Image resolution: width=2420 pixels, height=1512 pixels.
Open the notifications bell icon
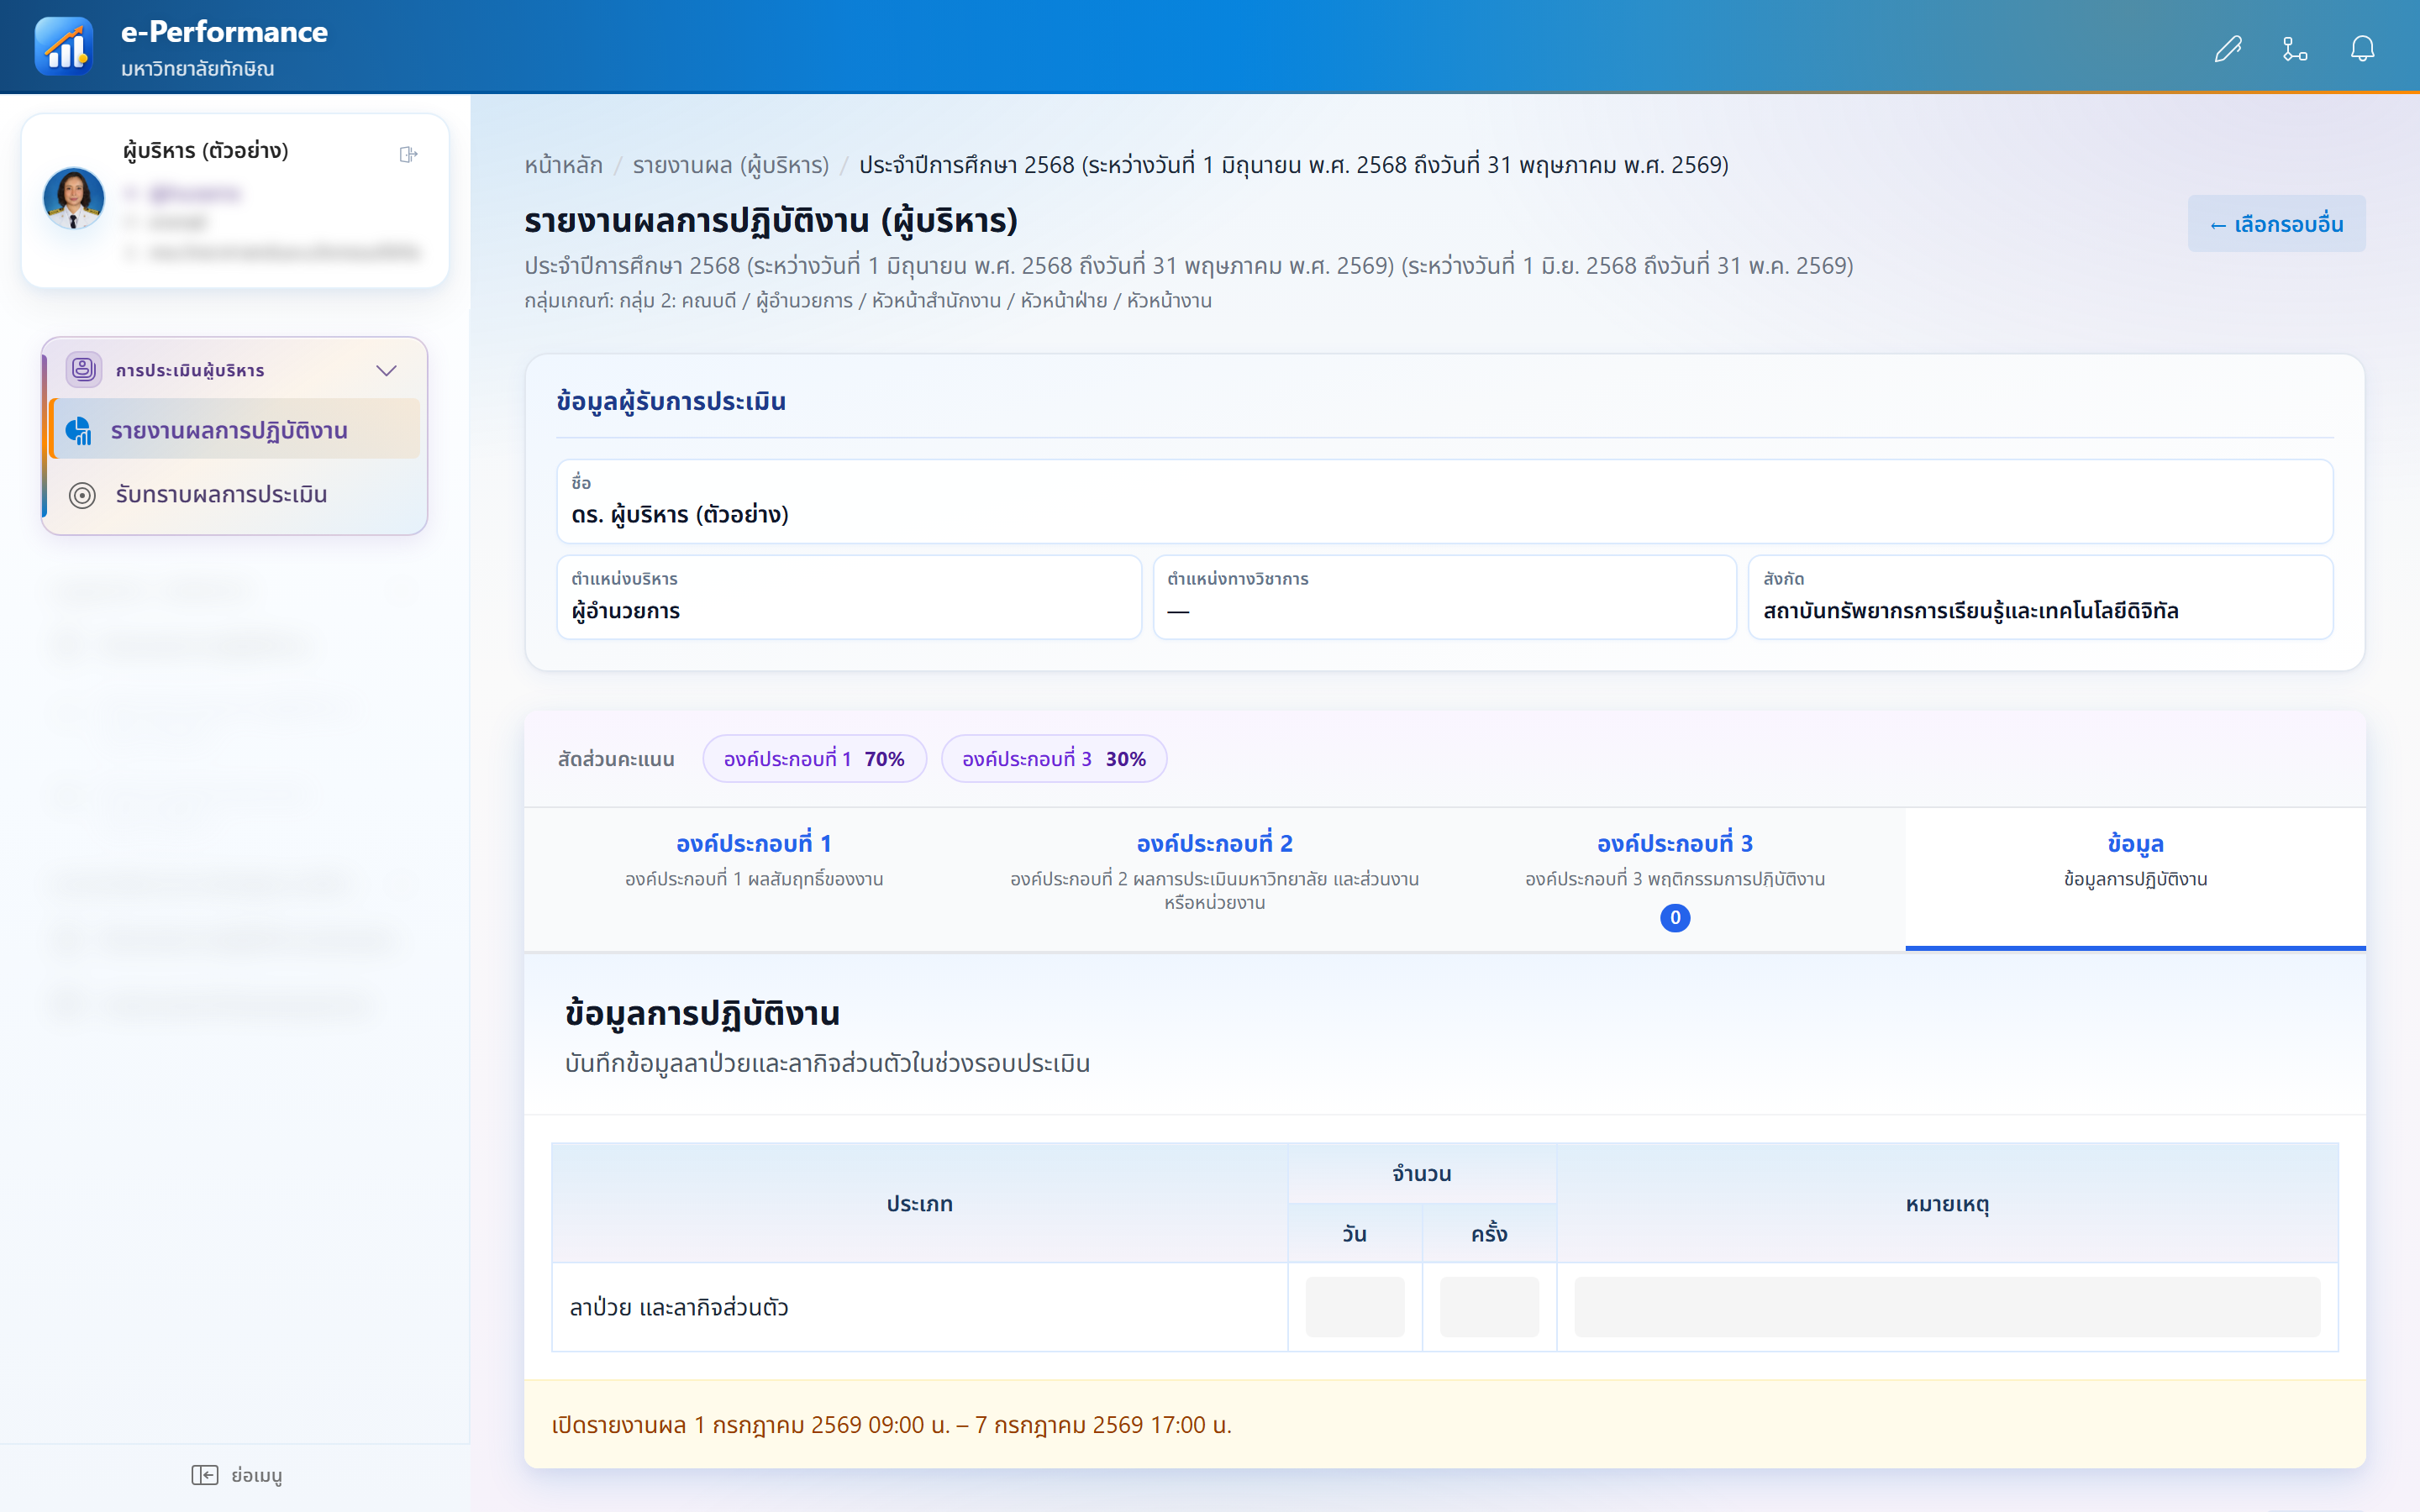pos(2362,48)
